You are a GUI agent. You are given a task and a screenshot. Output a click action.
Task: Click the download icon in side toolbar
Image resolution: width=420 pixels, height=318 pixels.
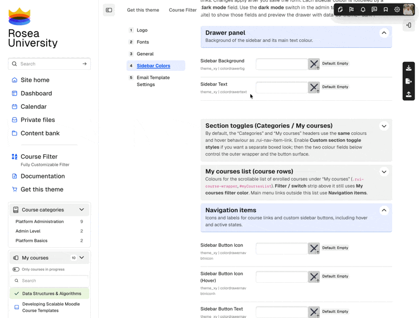[x=409, y=68]
